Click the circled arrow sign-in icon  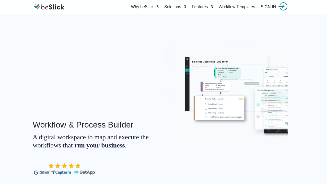point(283,6)
